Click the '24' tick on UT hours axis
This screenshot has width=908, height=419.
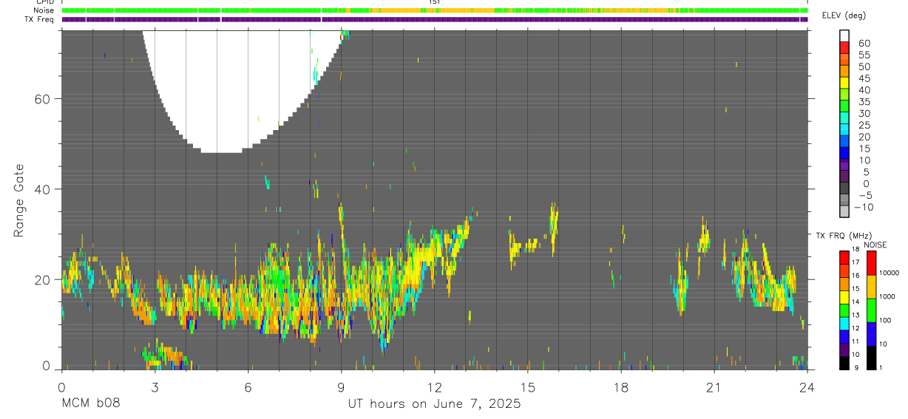click(x=807, y=387)
